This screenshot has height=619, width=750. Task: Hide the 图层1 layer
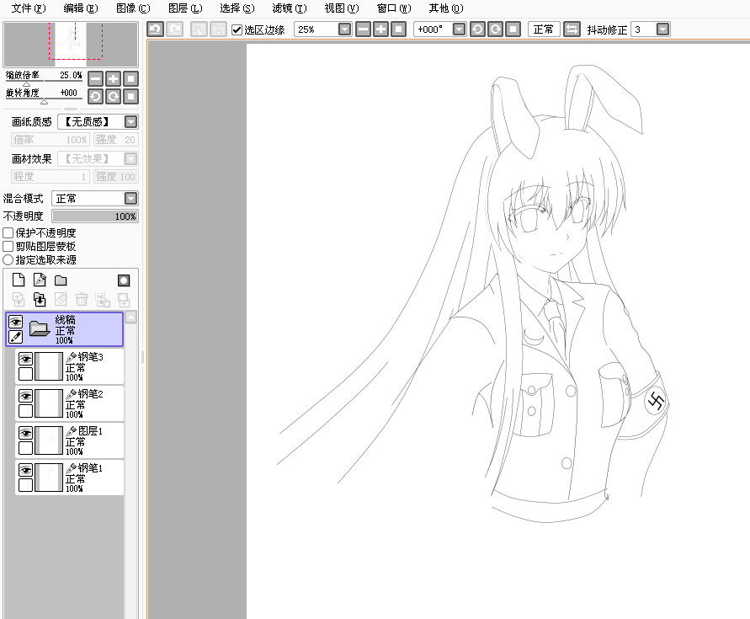coord(25,433)
